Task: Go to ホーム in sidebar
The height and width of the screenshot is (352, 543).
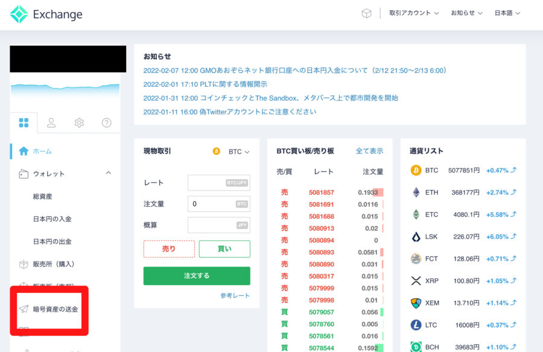Action: click(x=42, y=151)
